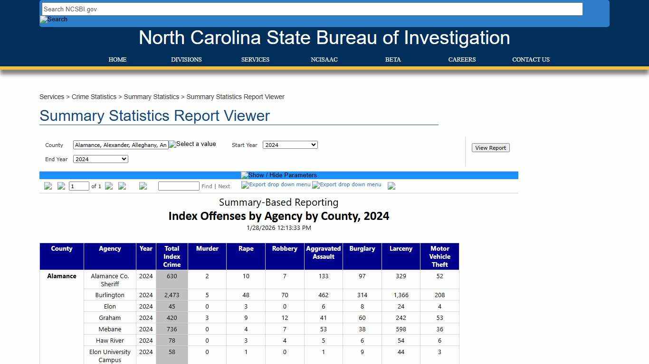Viewport: 649px width, 364px height.
Task: Open the Start Year dropdown
Action: pos(290,145)
